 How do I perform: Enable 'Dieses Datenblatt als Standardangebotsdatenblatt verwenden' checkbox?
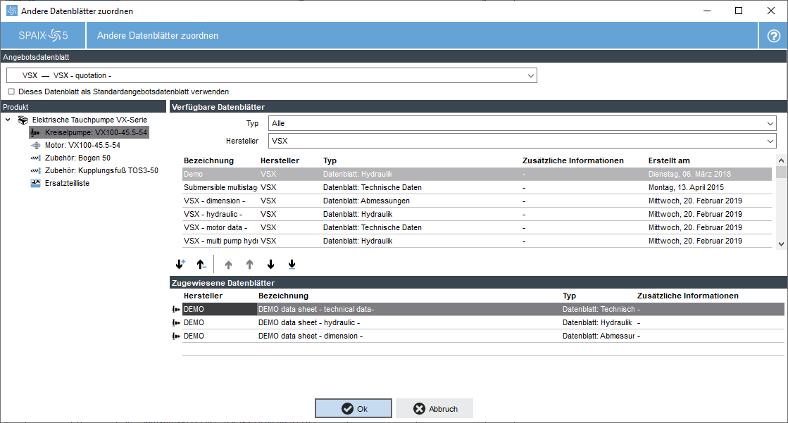click(11, 91)
